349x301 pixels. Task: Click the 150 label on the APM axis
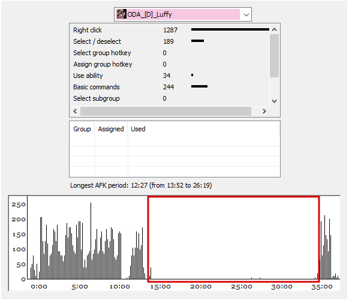19,234
